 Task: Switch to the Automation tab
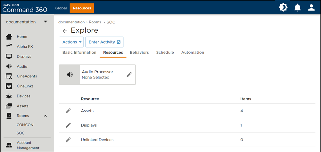point(193,52)
